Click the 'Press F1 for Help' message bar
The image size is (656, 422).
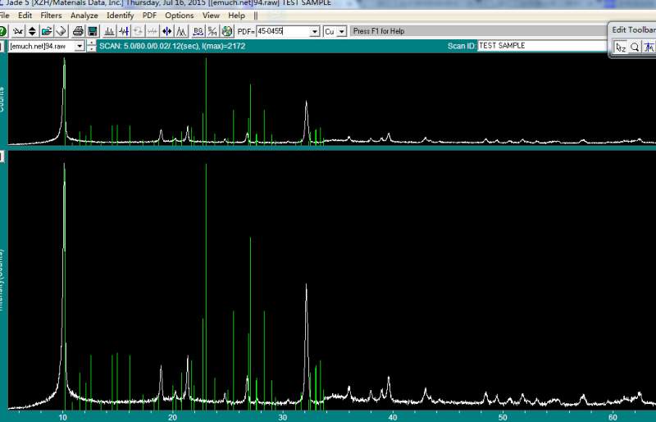(477, 31)
